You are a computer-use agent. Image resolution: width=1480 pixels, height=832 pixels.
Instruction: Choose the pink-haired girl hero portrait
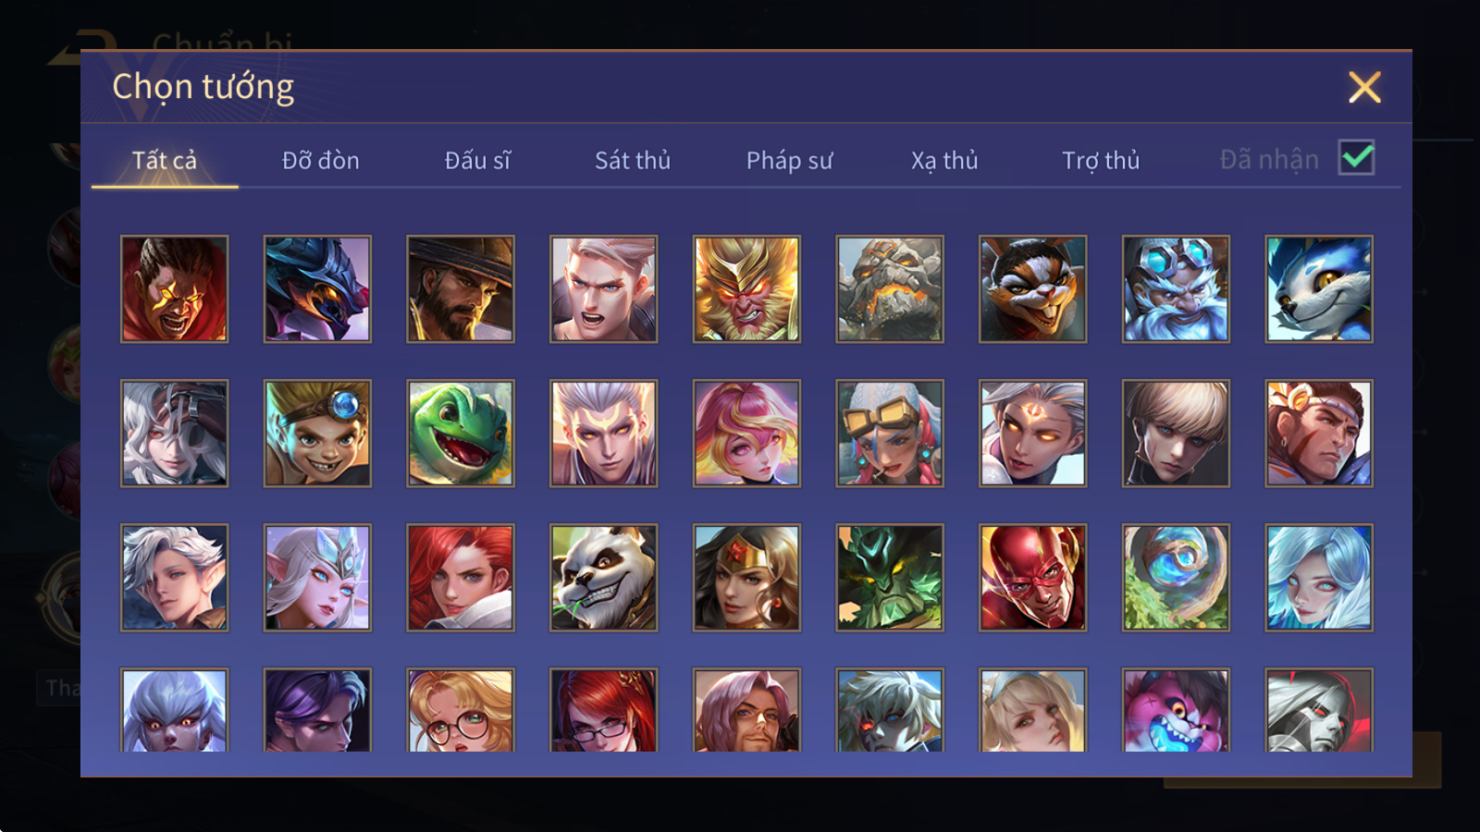[x=746, y=434]
